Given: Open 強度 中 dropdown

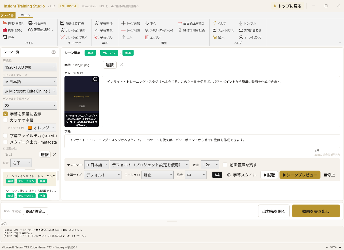Looking at the screenshot, I should (196, 175).
